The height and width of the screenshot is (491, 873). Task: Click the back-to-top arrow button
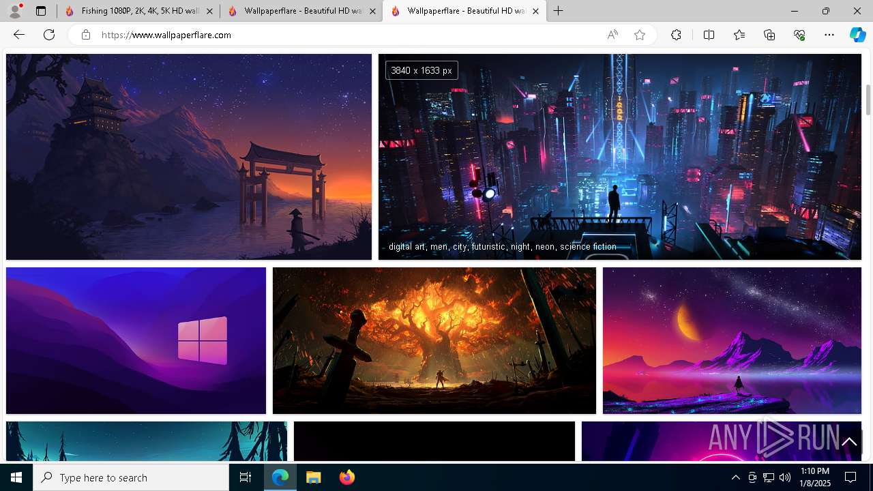click(x=849, y=442)
